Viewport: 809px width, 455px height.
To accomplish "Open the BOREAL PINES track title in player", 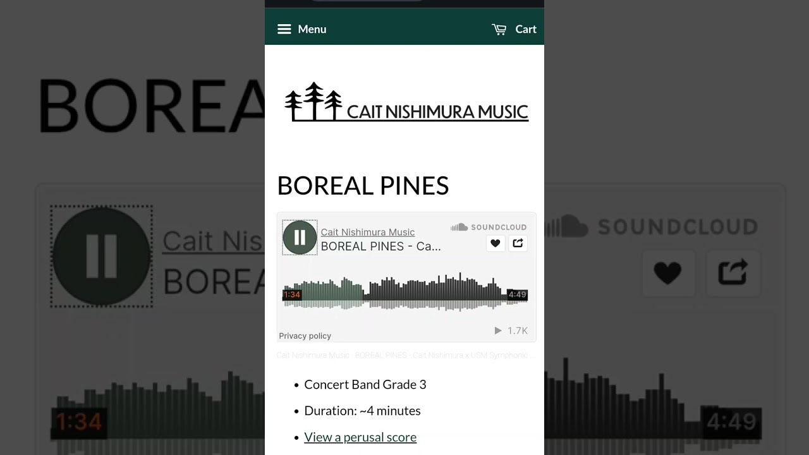I will coord(380,246).
